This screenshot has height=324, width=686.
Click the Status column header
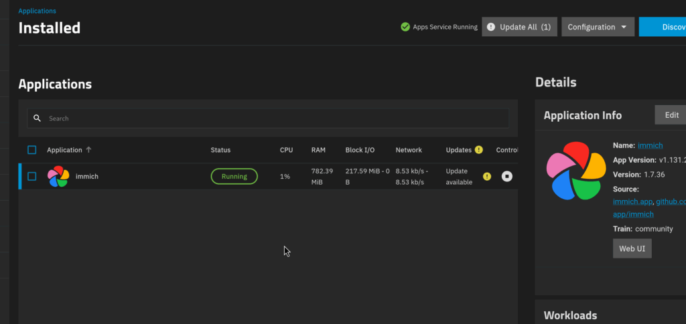coord(220,150)
